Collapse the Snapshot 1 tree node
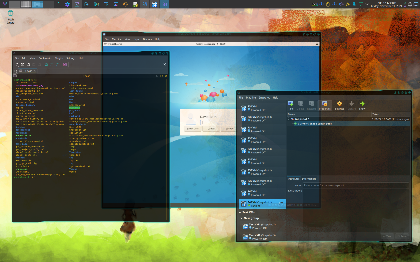Image resolution: width=420 pixels, height=262 pixels. 289,119
